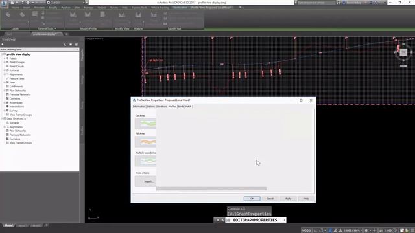Open the Profile View contextual ribbon tab

tap(211, 8)
